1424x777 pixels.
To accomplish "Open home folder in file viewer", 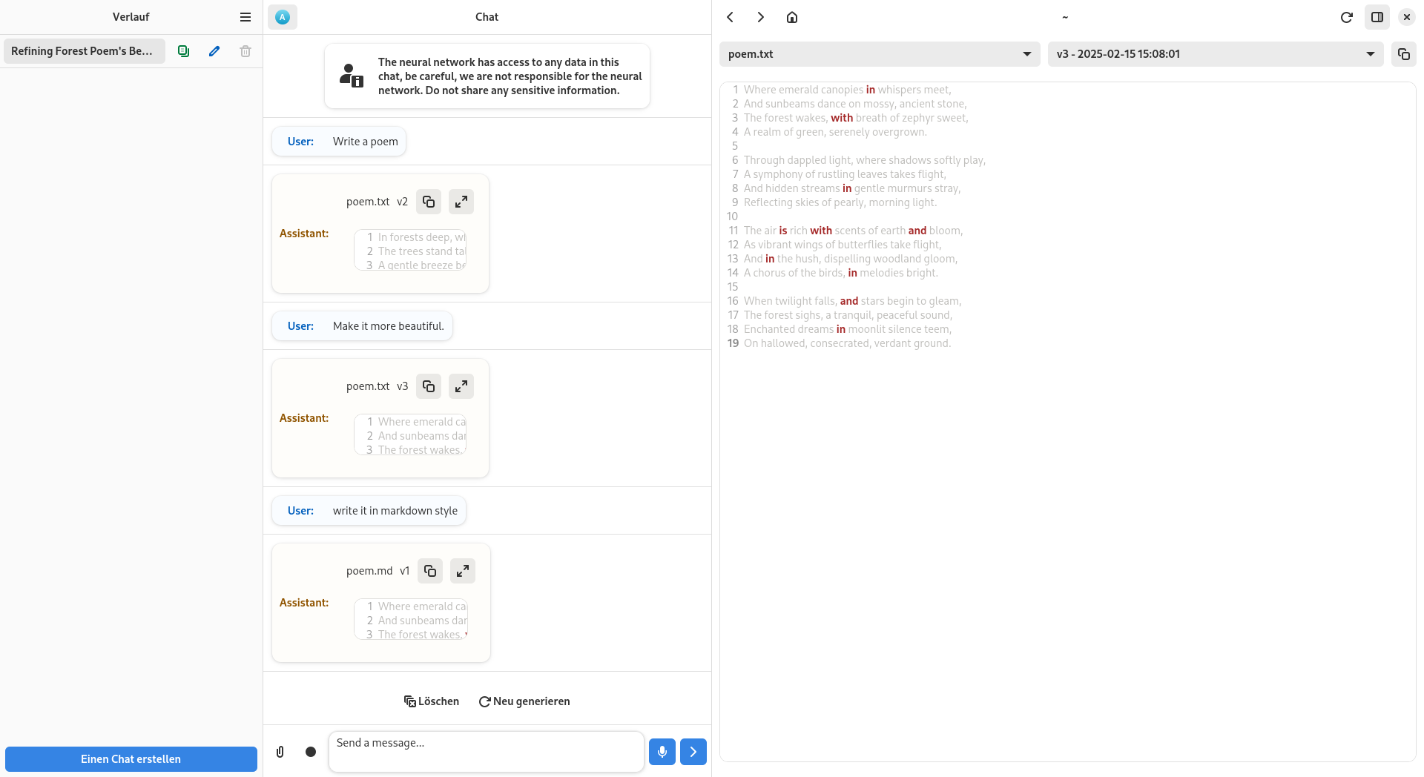I will coord(792,17).
